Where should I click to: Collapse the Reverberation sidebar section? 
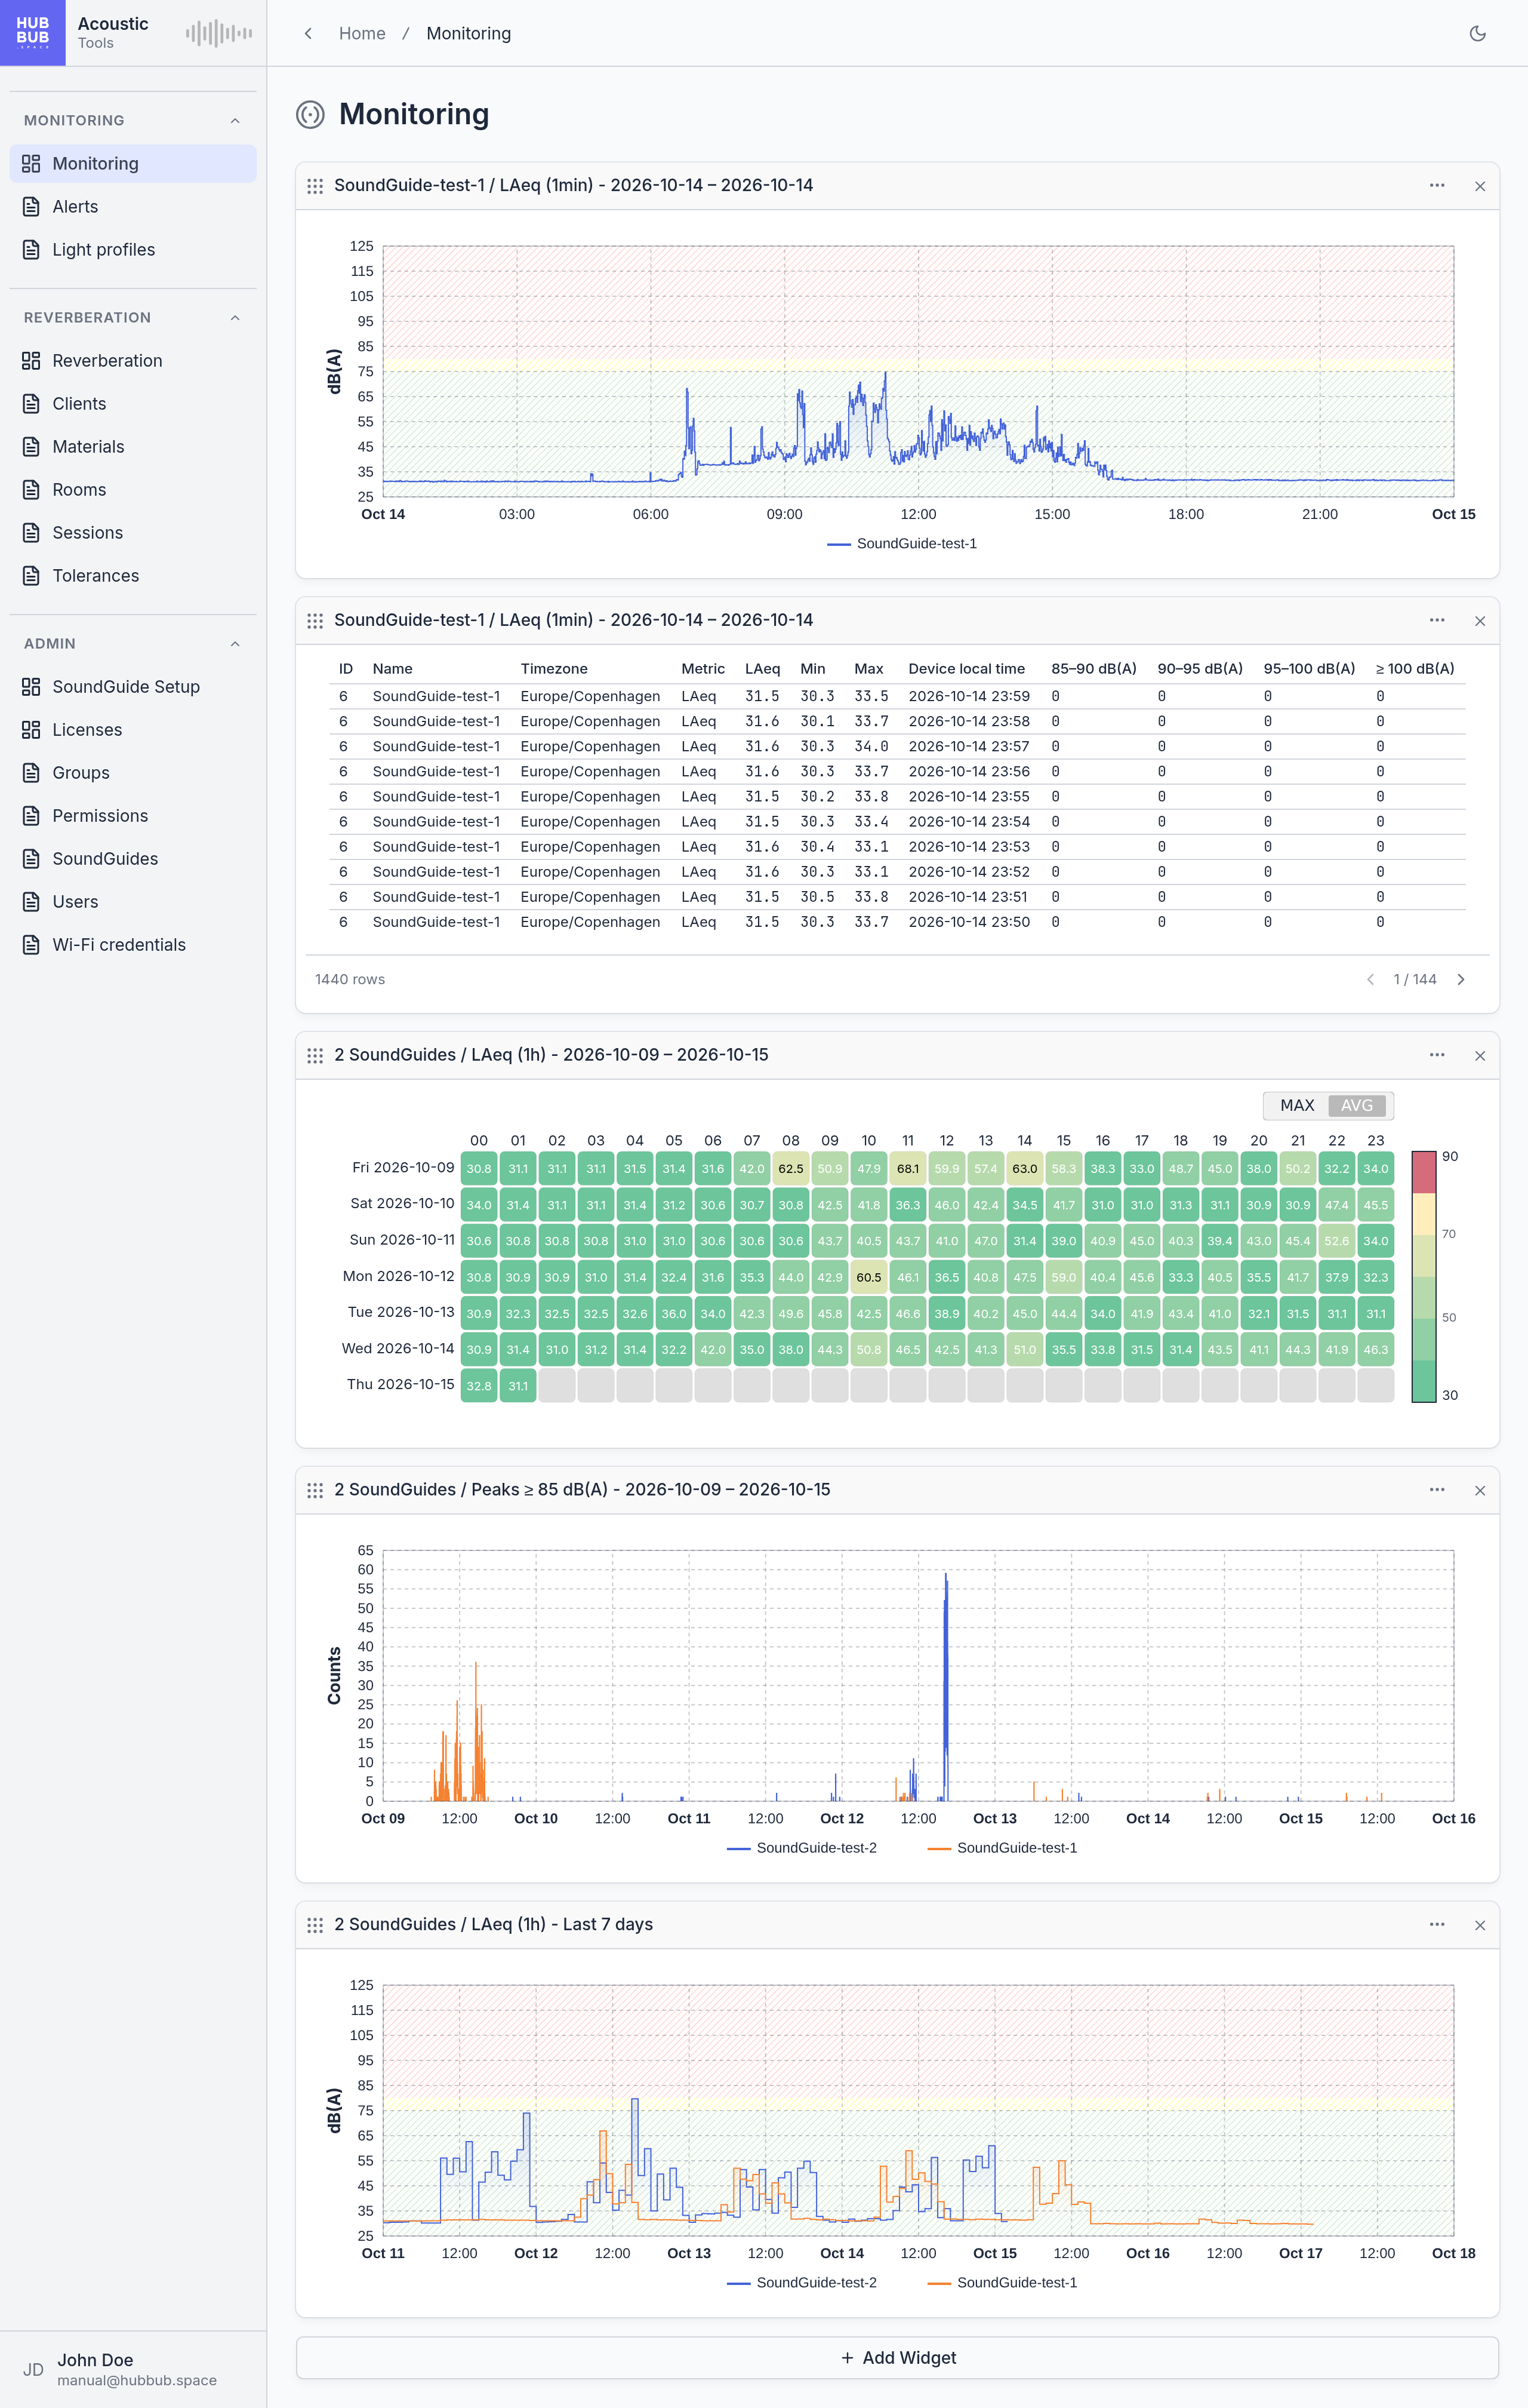235,317
